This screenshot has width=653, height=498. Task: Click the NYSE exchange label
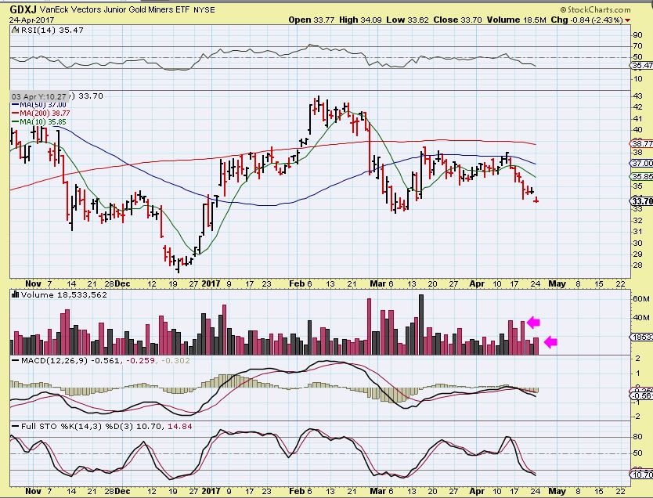205,9
